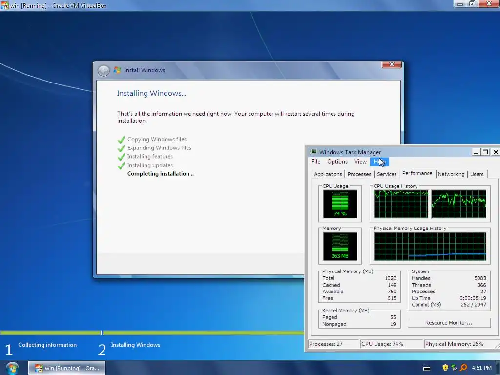
Task: Restore down the Oracle VM VirtualBox window
Action: (472, 4)
